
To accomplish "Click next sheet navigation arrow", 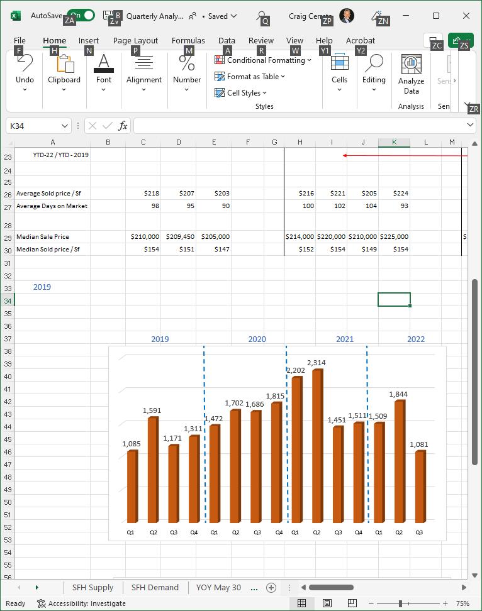I will click(37, 587).
